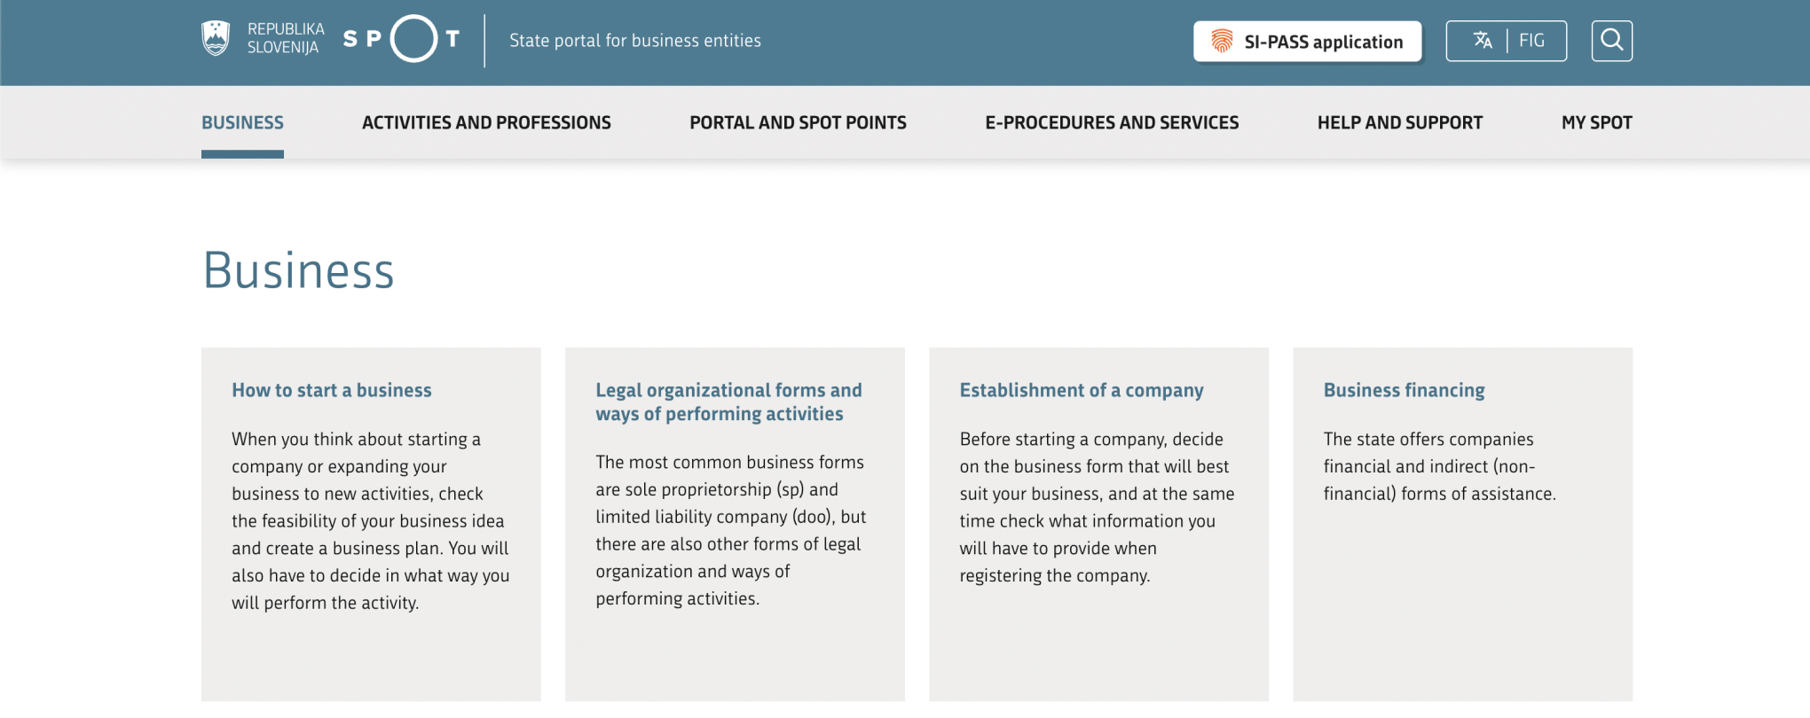Click 'State portal for business entities' text
Viewport: 1810px width, 718px height.
[635, 41]
